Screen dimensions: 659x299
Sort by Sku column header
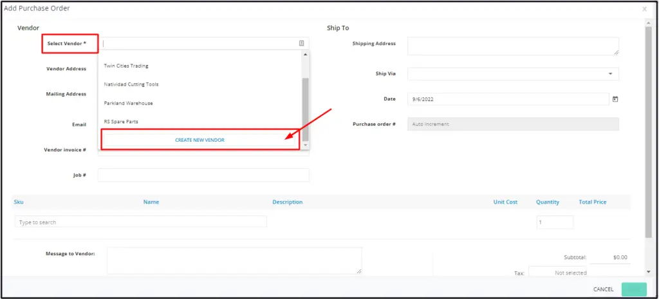pos(19,202)
